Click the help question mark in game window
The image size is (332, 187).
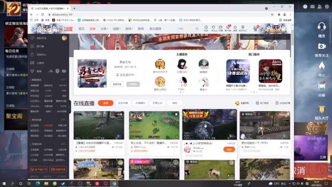[x=305, y=7]
